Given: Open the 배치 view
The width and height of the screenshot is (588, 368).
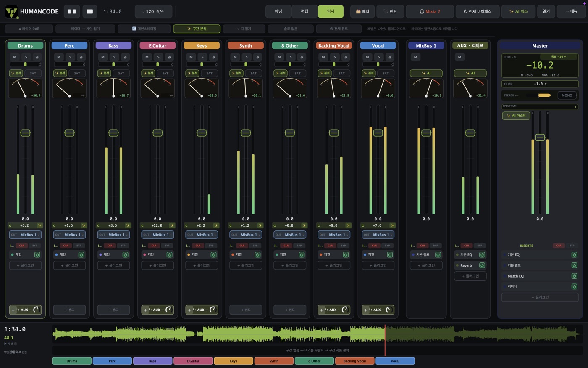Looking at the screenshot, I should click(x=362, y=11).
